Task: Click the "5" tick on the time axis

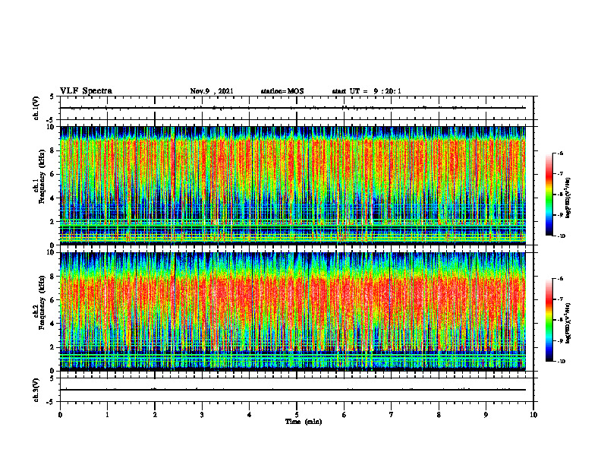Action: [x=297, y=415]
